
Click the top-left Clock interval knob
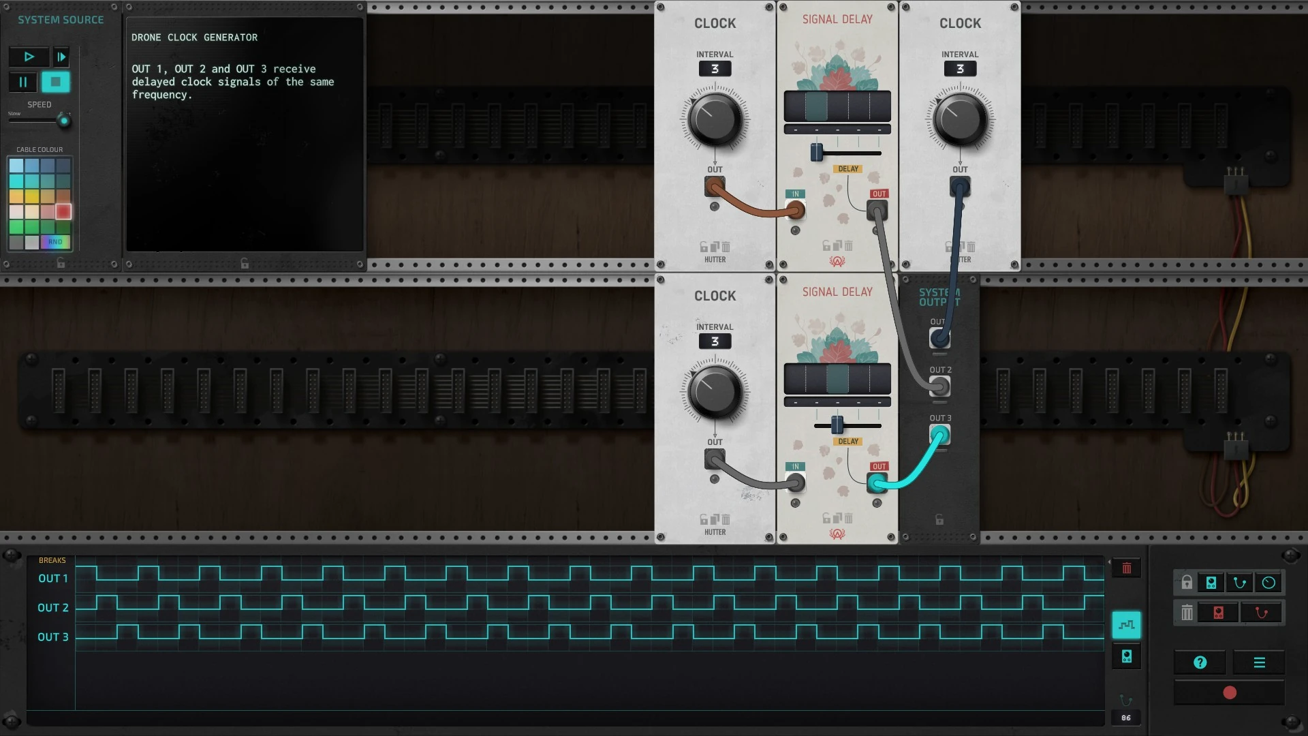[x=715, y=120]
